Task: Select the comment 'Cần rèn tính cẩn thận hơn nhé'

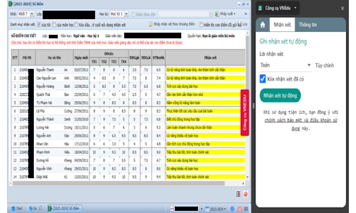Action: point(185,94)
